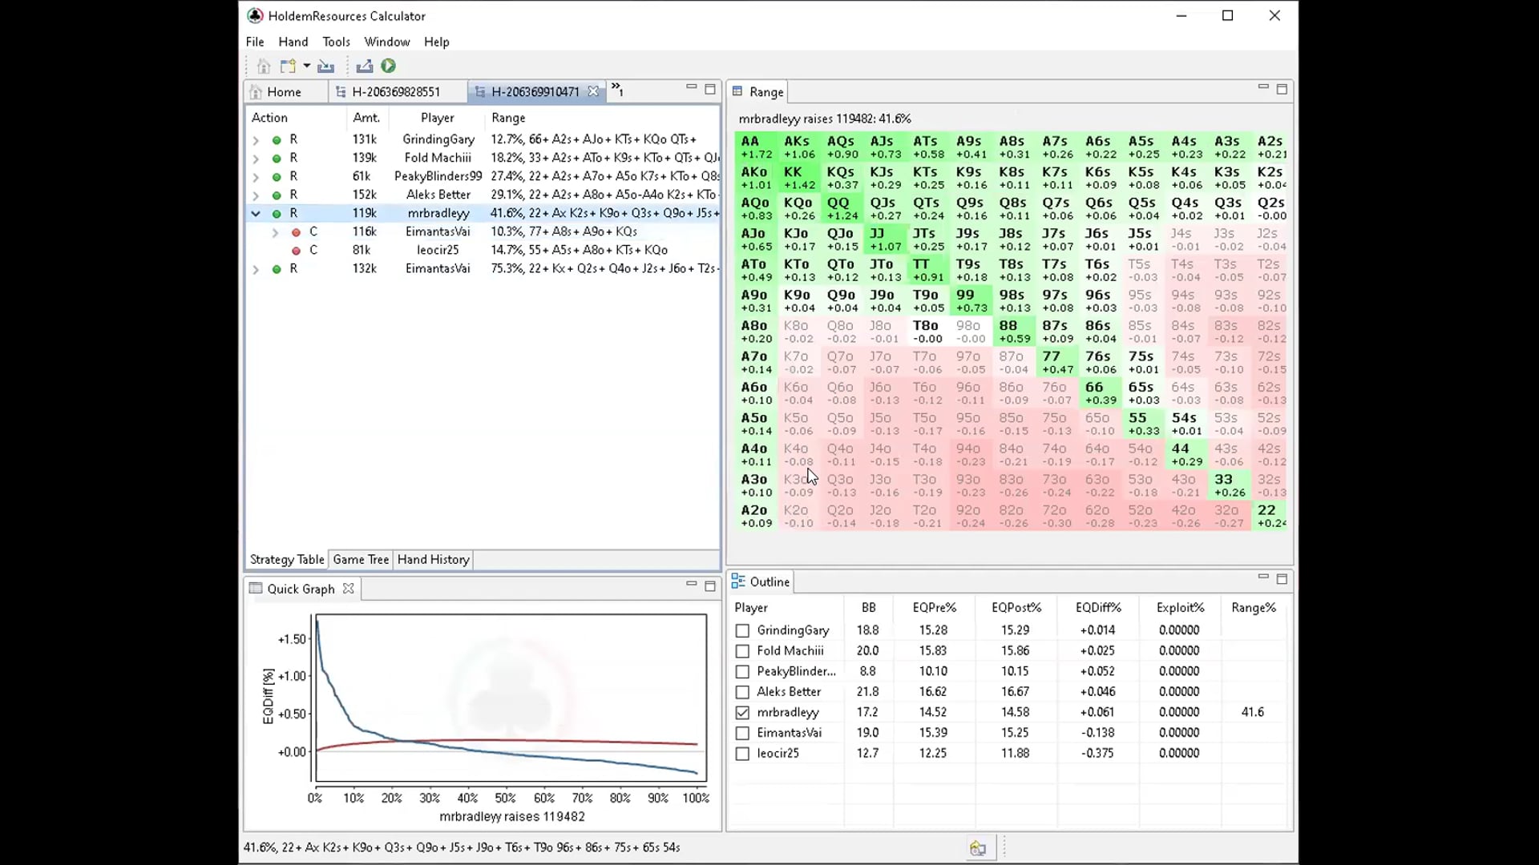Close the H-206369910471 tab
Screen dimensions: 1539x865
click(593, 91)
